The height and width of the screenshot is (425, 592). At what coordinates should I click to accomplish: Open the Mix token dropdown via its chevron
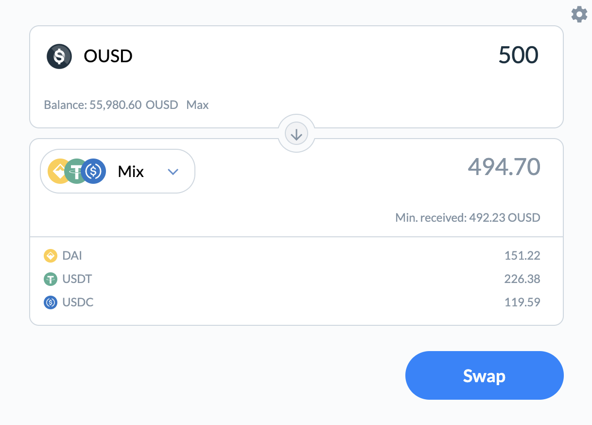[x=173, y=171]
